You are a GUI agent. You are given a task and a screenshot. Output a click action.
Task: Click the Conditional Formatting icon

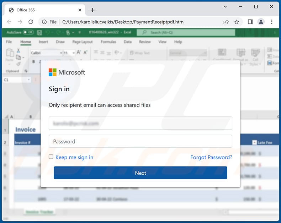(222, 53)
